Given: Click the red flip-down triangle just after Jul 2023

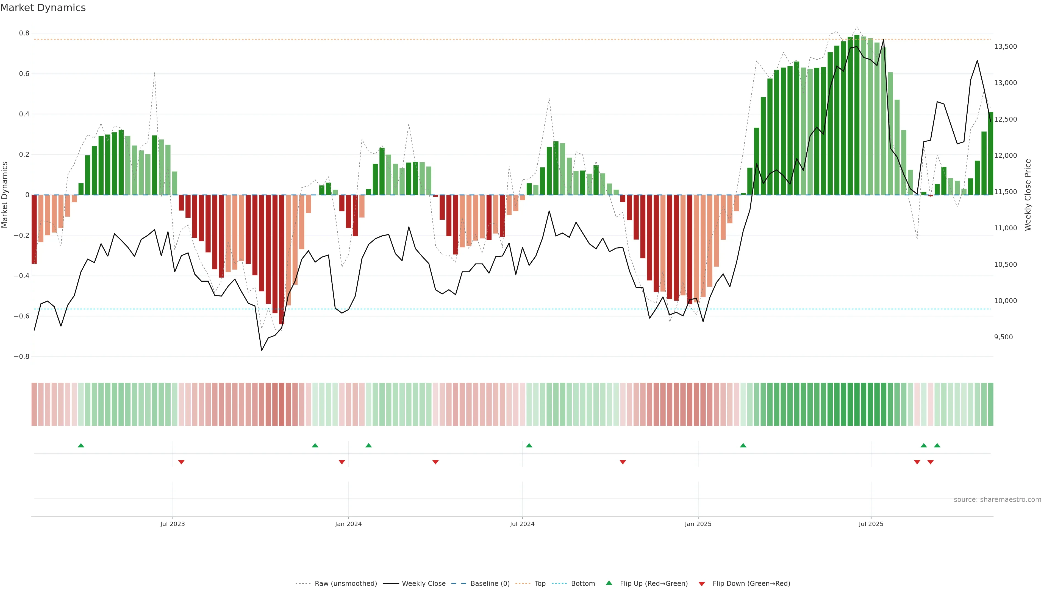Looking at the screenshot, I should (181, 462).
